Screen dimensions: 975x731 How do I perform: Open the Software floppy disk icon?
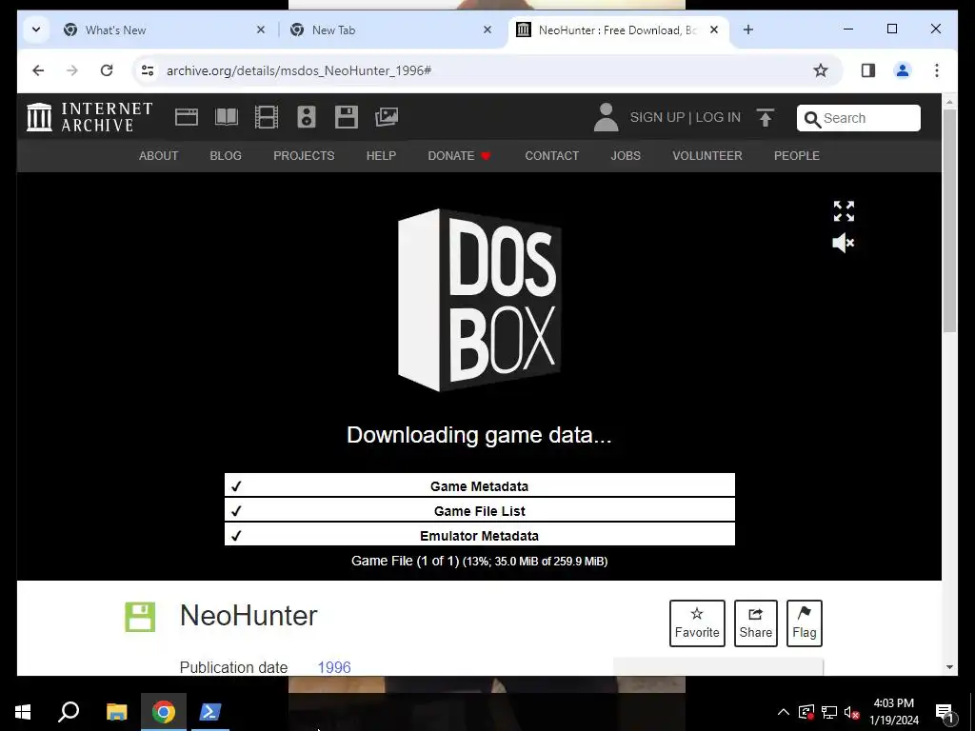[x=347, y=117]
